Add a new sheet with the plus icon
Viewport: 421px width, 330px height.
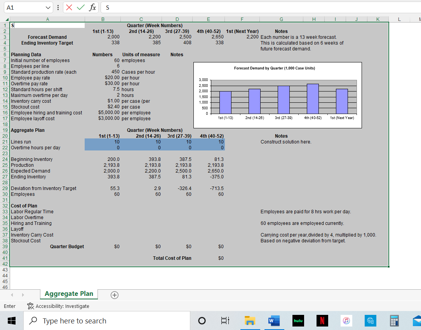[x=114, y=295]
